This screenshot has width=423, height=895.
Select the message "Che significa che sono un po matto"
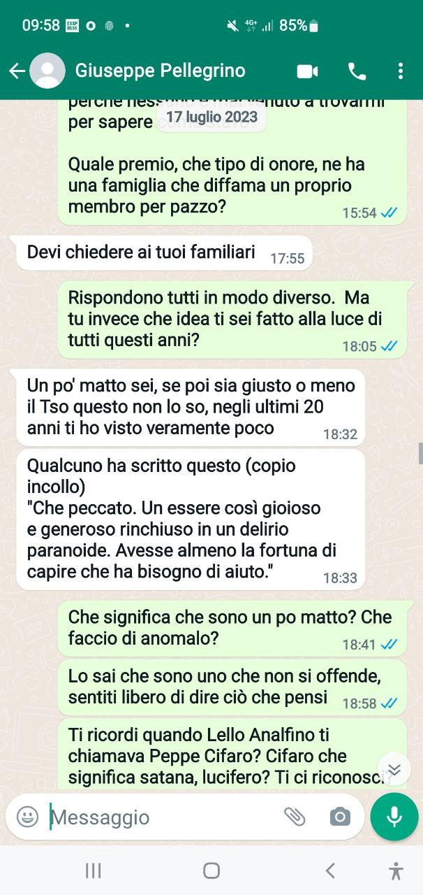(x=232, y=628)
